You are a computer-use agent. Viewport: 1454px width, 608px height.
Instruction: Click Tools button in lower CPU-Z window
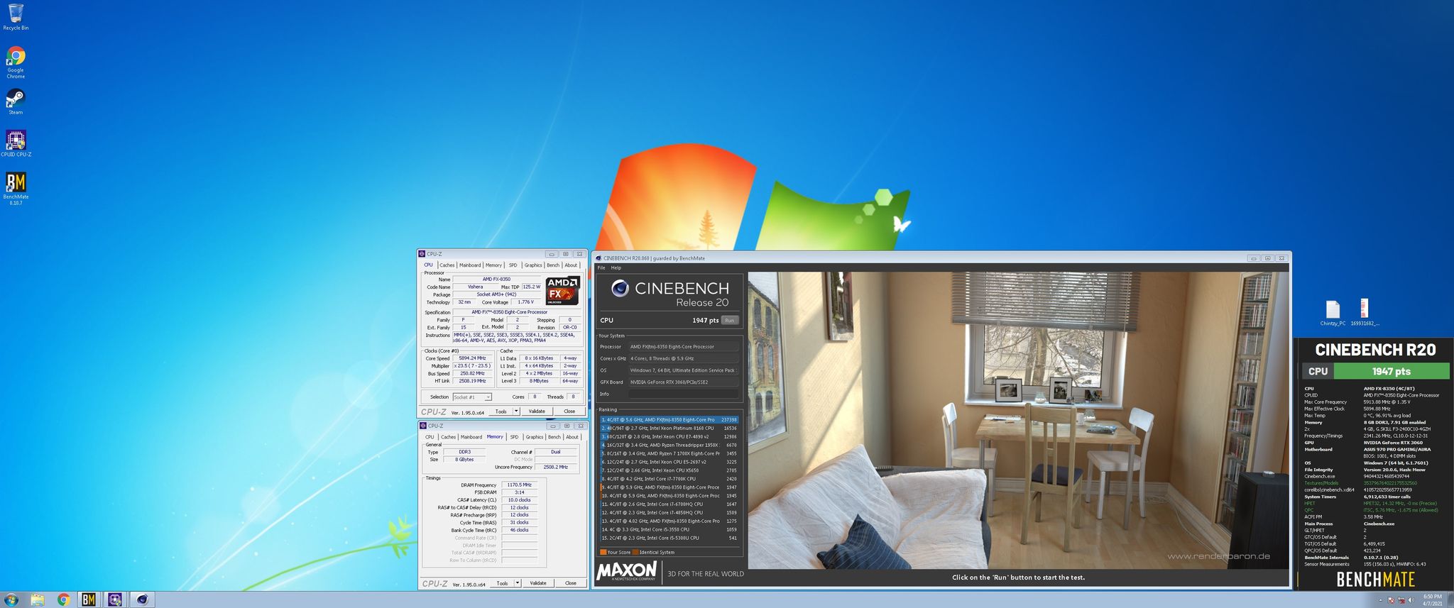point(502,583)
